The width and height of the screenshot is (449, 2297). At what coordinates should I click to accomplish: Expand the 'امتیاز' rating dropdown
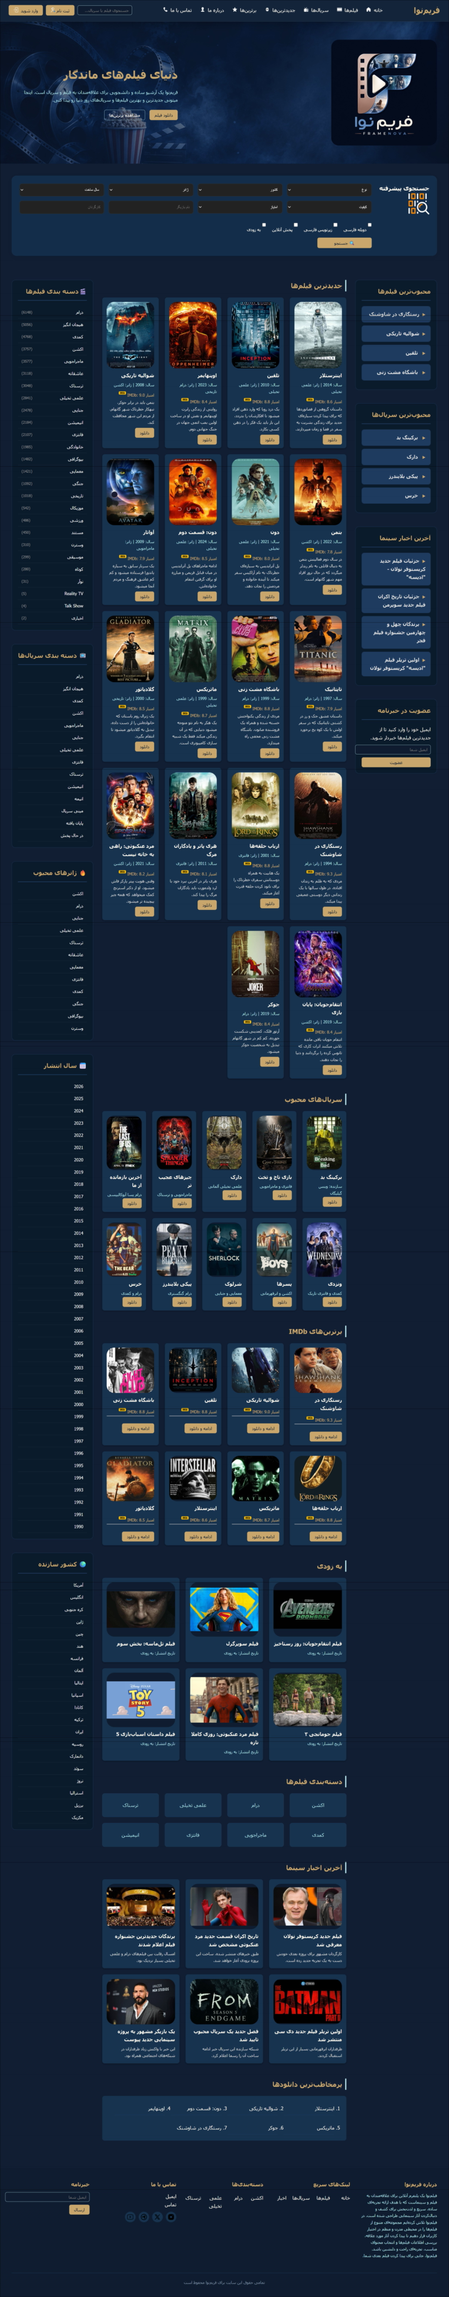point(239,207)
